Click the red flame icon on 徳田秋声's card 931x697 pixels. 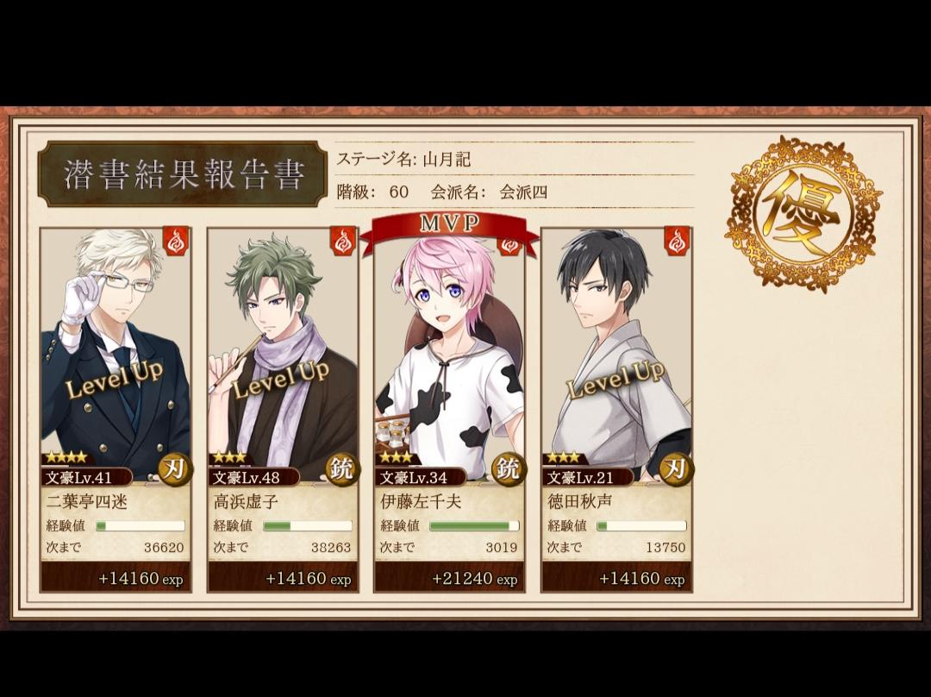pyautogui.click(x=678, y=242)
